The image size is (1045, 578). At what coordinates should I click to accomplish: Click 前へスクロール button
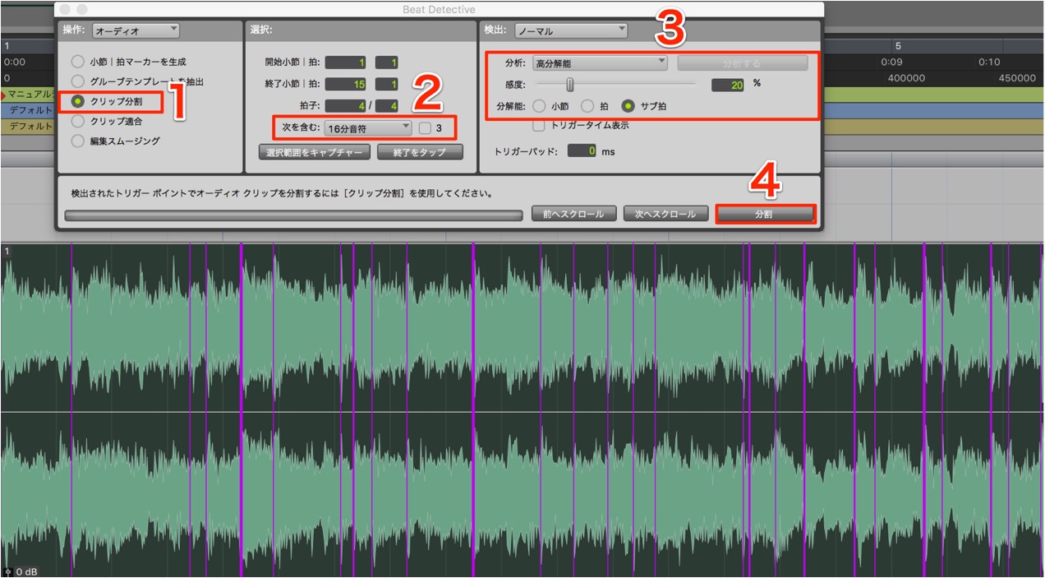[x=573, y=214]
